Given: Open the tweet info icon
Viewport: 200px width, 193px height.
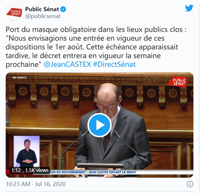Looking at the screenshot, I should 190,184.
